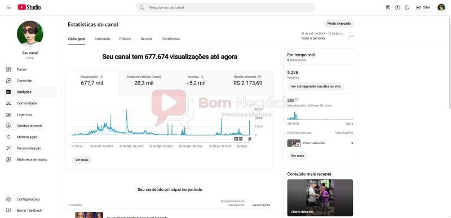Open the Criar create menu

coord(423,7)
